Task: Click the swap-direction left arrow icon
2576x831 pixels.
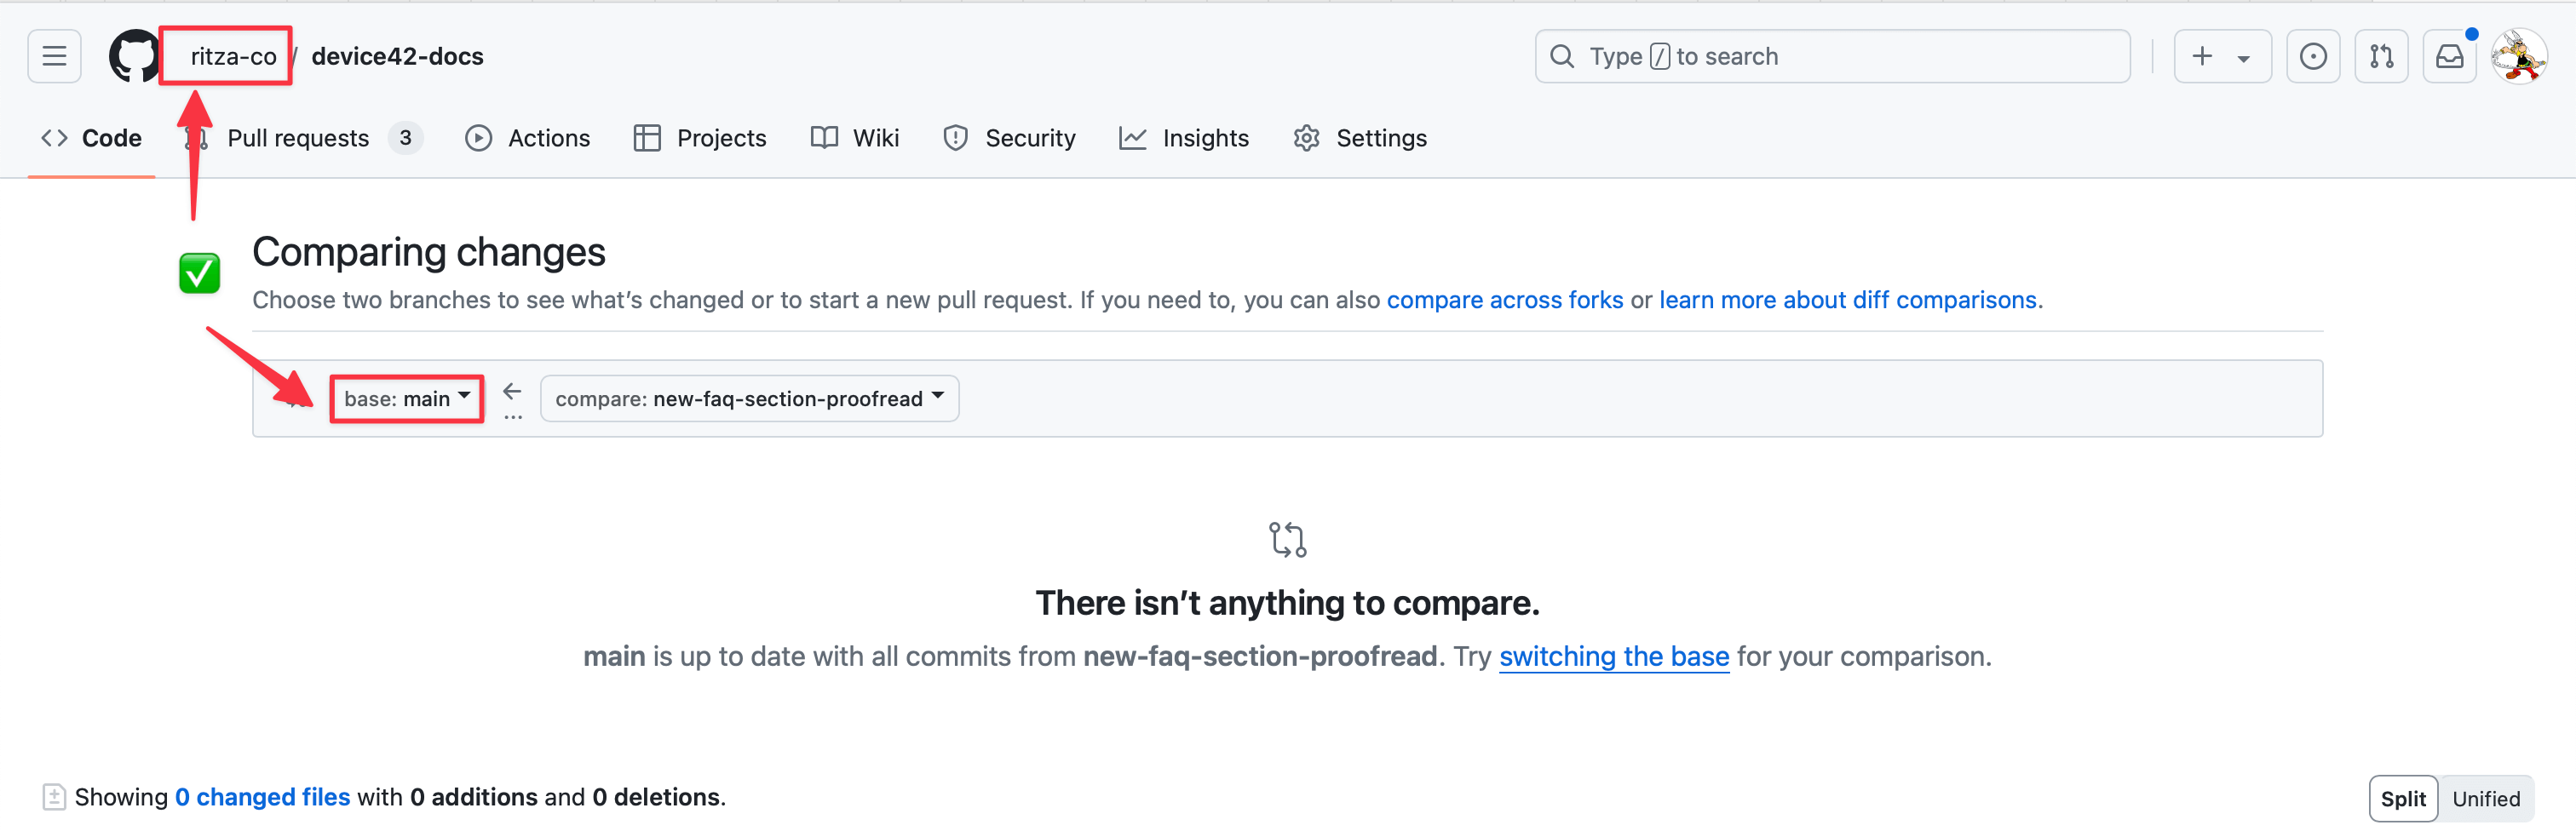Action: point(512,391)
